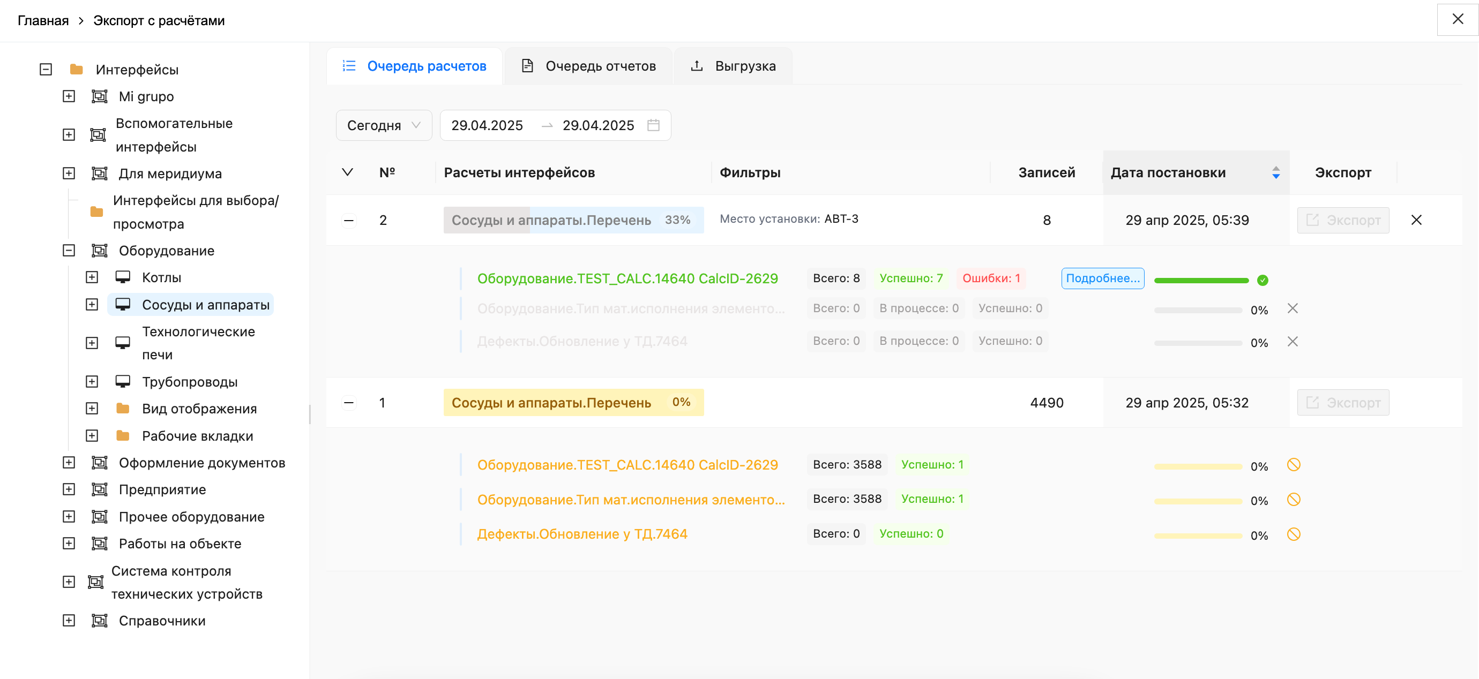The width and height of the screenshot is (1479, 679).
Task: Navigate to Главная via the breadcrumb
Action: pos(42,20)
